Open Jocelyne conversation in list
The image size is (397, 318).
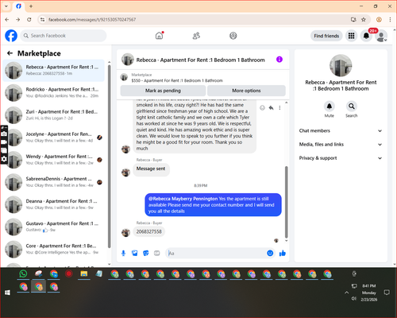click(x=54, y=138)
